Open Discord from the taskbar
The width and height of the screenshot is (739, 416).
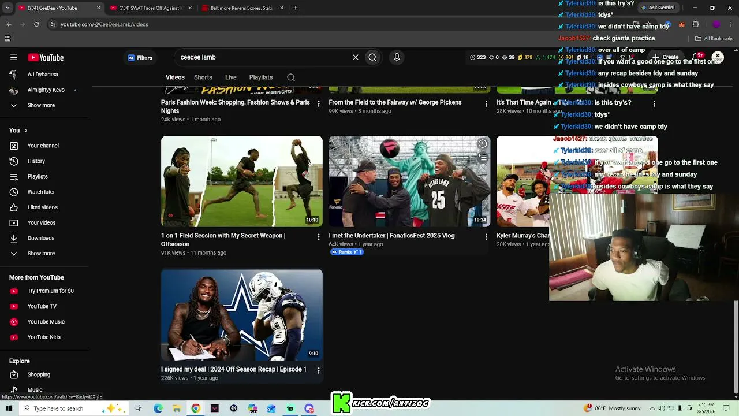pyautogui.click(x=309, y=408)
